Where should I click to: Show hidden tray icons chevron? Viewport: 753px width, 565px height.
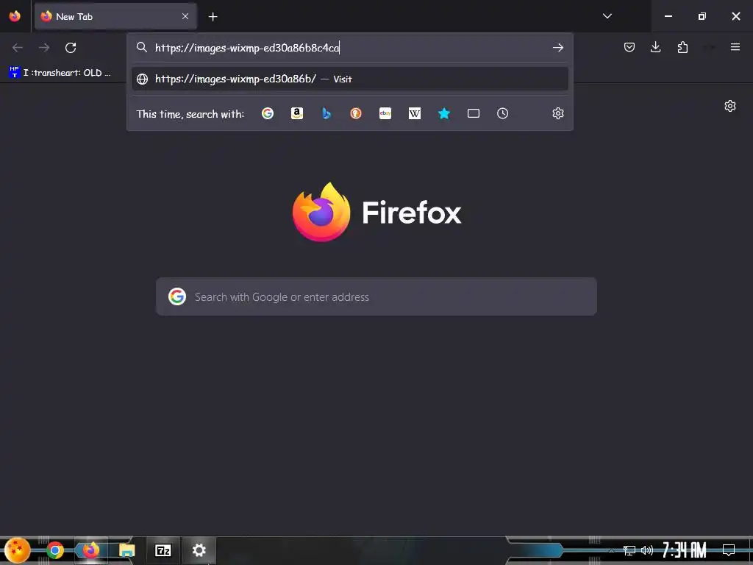click(611, 550)
